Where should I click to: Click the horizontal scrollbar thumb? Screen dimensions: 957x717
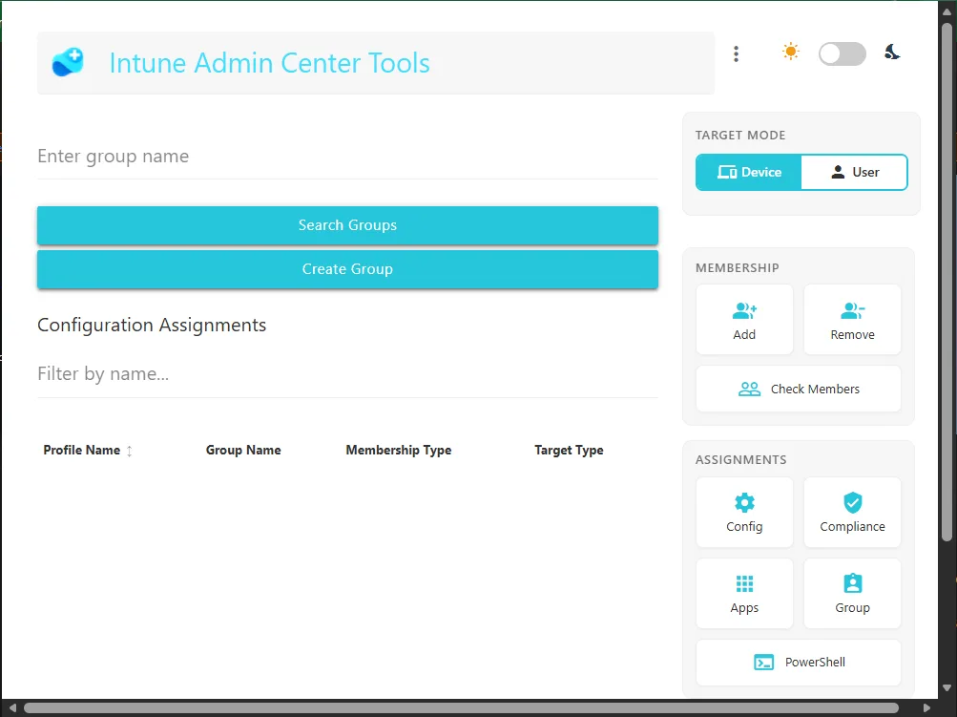pos(461,708)
